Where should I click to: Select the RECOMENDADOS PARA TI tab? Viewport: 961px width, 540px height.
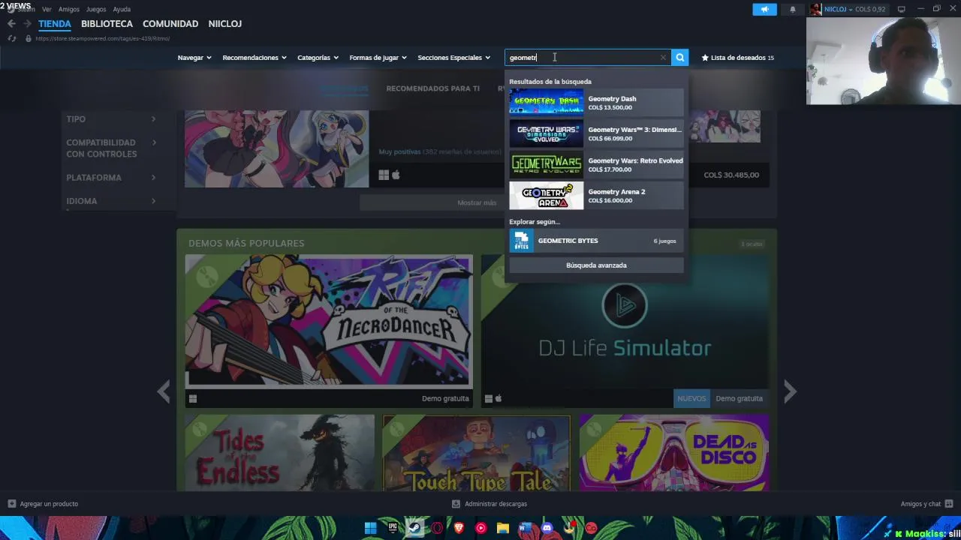tap(432, 88)
